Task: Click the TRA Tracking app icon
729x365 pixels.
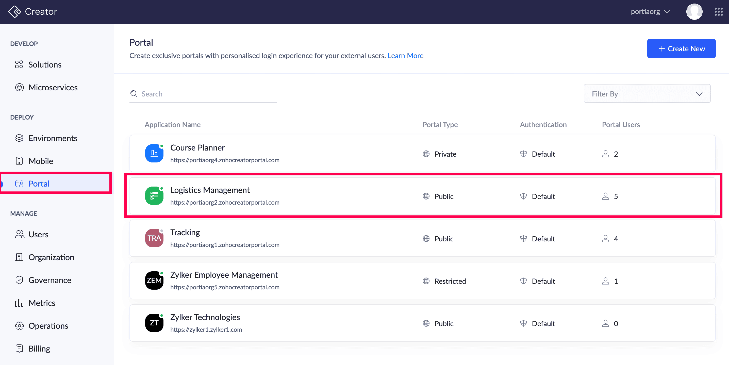Action: tap(154, 238)
